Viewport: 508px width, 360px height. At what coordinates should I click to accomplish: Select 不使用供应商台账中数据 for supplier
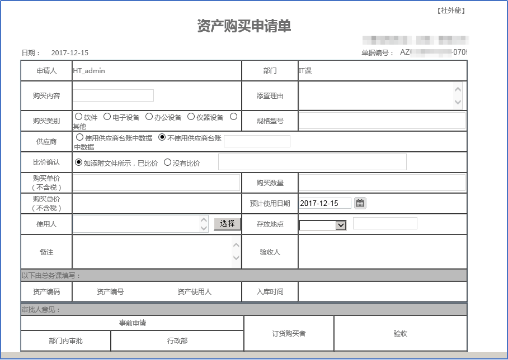click(x=162, y=137)
